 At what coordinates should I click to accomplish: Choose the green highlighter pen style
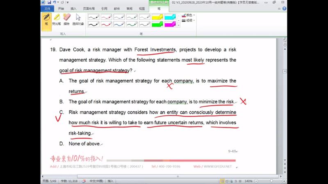[x=157, y=24]
